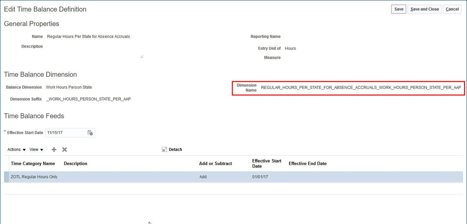
Task: Click the Time Category Name column header
Action: (33, 163)
